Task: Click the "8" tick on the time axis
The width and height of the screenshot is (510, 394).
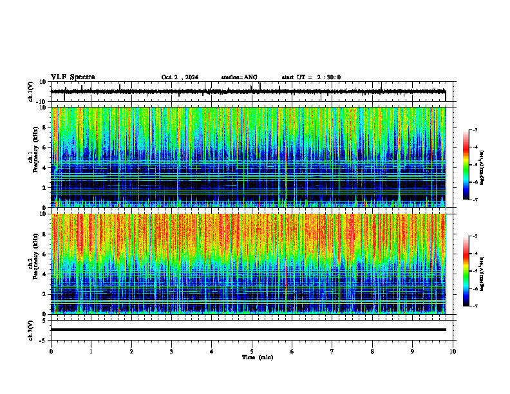Action: click(x=372, y=352)
